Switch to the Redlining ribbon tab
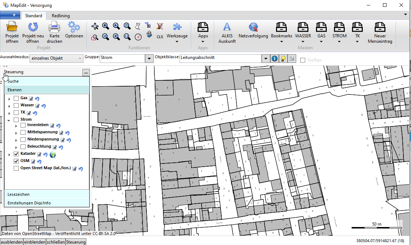The height and width of the screenshot is (245, 411). [x=60, y=16]
